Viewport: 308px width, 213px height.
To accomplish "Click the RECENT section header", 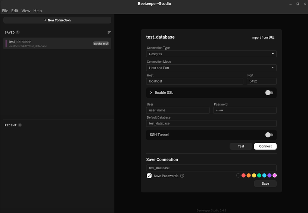I will click(x=10, y=125).
